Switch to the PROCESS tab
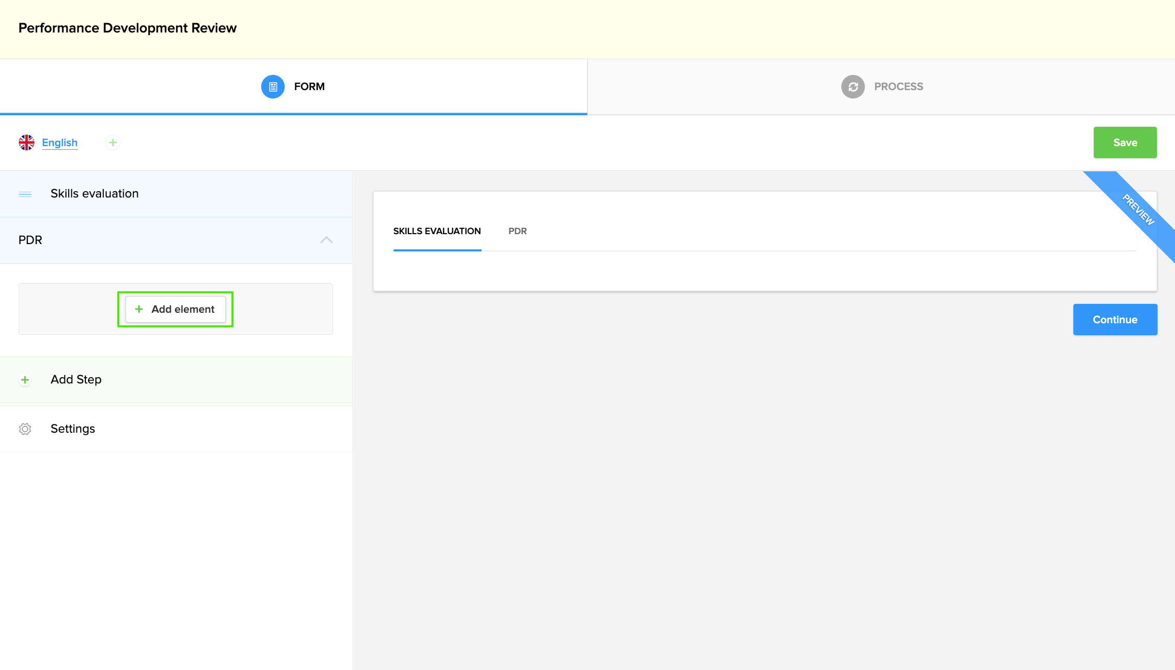1175x670 pixels. [899, 86]
